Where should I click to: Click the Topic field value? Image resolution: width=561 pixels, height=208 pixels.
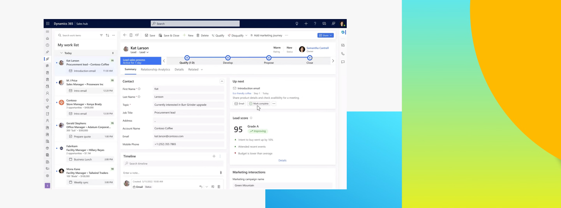(189, 105)
